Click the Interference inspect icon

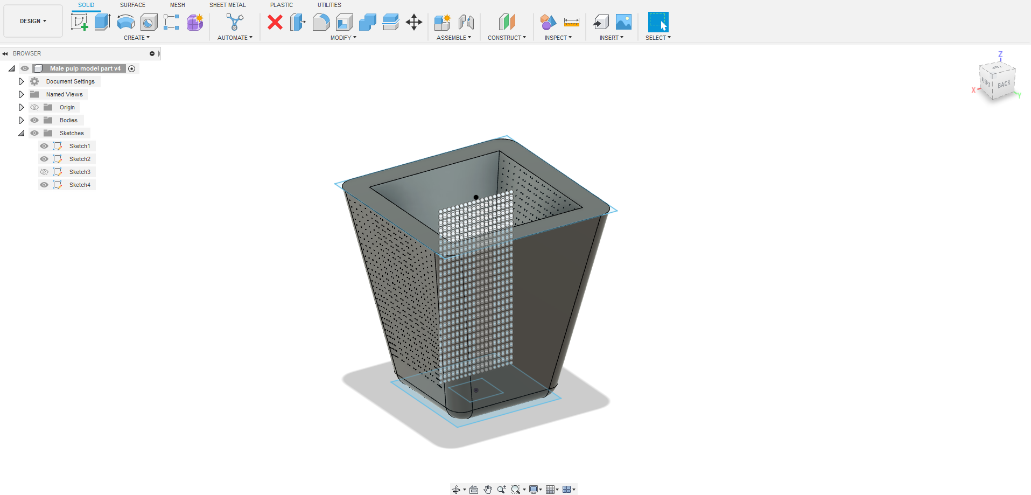[548, 22]
